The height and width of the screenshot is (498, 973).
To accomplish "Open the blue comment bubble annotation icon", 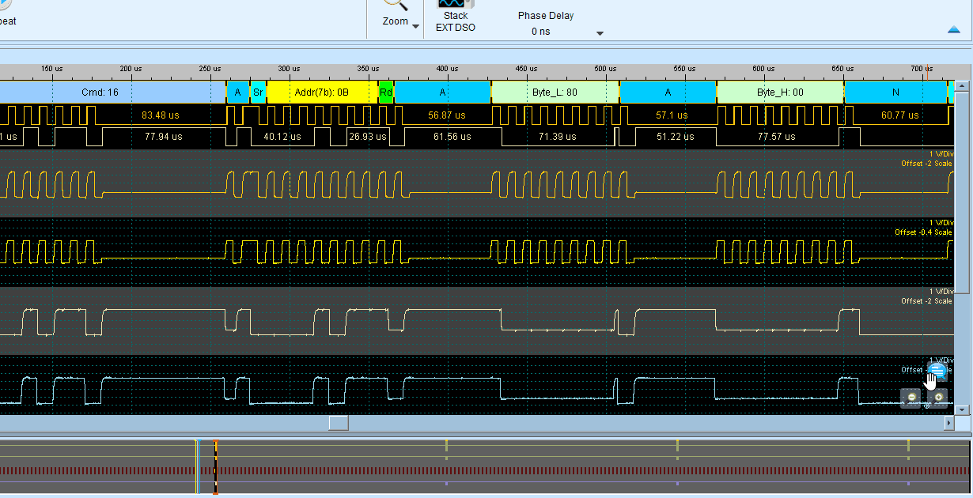I will [x=937, y=371].
